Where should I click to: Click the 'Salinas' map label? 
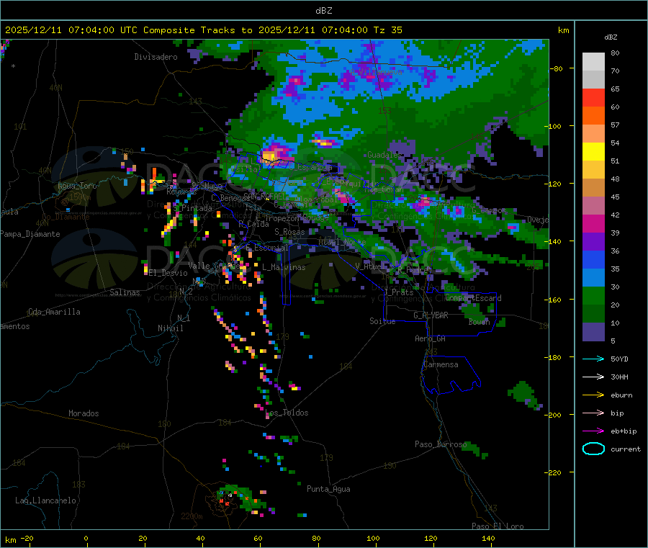tap(125, 292)
